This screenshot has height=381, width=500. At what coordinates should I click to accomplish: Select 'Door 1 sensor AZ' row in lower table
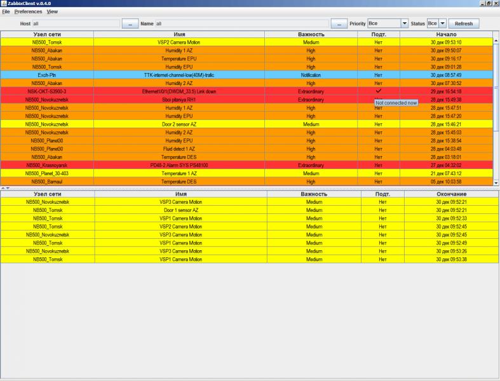249,210
